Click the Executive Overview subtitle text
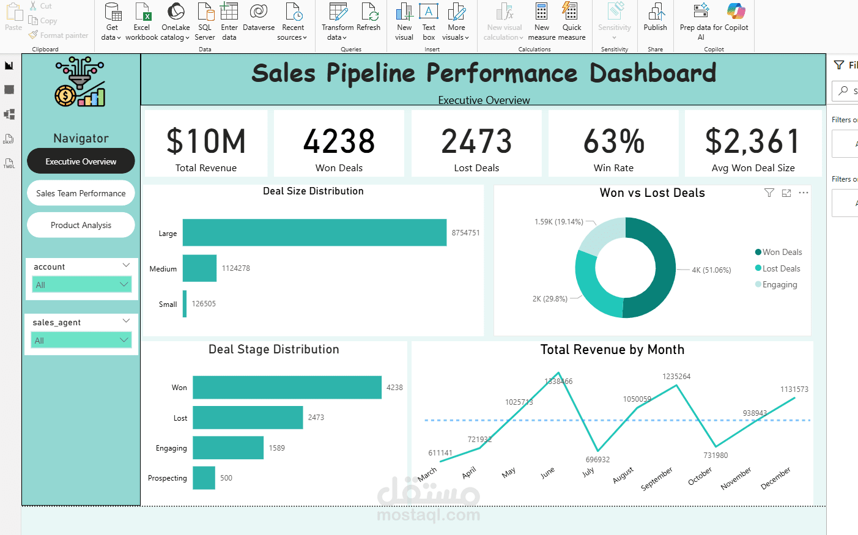858x535 pixels. (x=484, y=100)
